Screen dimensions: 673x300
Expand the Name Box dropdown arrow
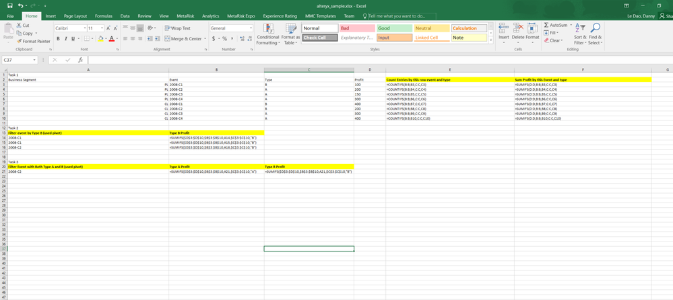[34, 60]
